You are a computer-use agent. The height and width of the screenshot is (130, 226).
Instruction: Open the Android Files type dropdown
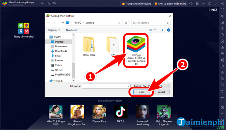(x=151, y=86)
